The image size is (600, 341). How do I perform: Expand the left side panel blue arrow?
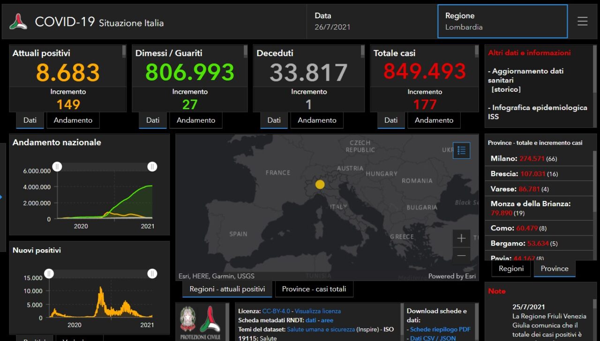pyautogui.click(x=1, y=197)
